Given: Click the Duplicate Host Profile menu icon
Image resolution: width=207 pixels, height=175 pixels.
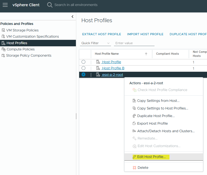Looking at the screenshot, I should tap(134, 116).
